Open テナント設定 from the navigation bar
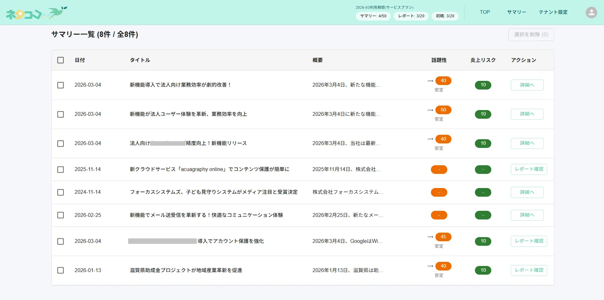Screen dimensions: 604x300 553,12
